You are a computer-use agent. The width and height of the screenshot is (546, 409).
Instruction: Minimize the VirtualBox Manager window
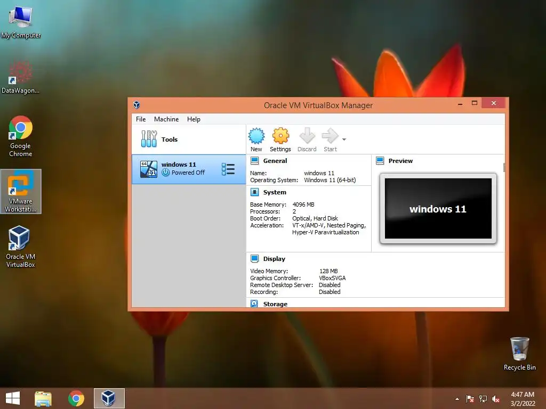460,103
